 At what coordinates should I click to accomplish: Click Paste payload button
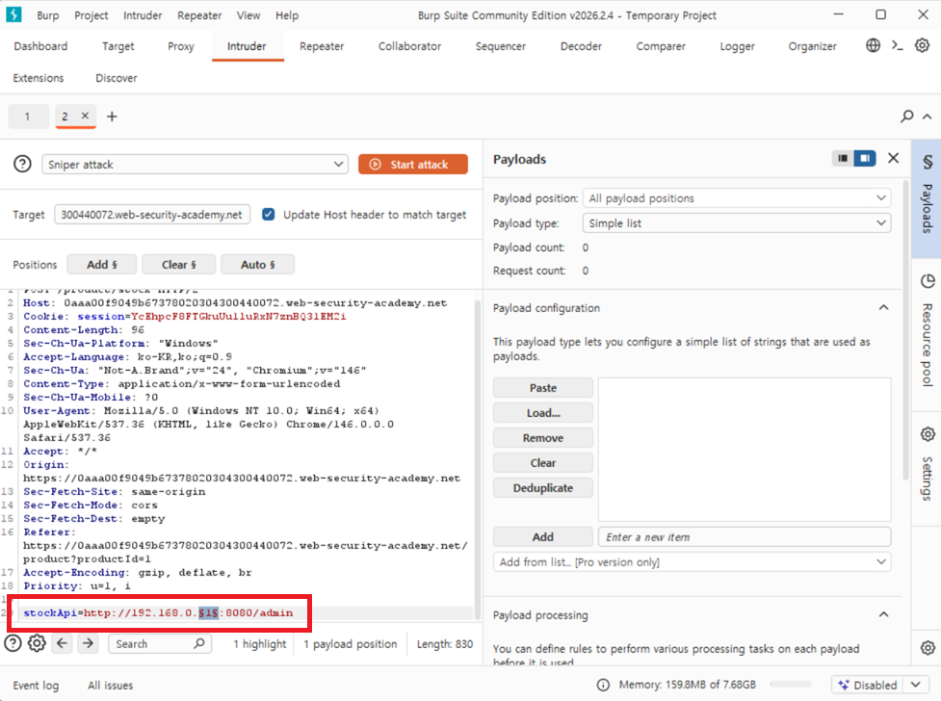542,388
